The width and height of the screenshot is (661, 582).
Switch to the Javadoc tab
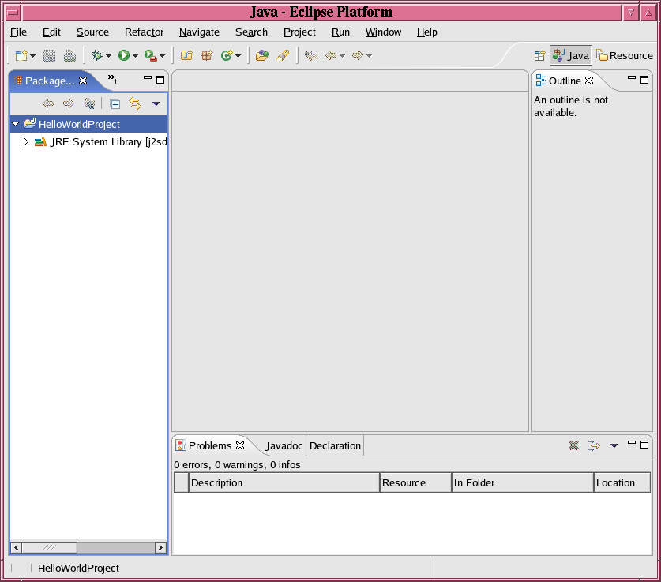pos(284,446)
